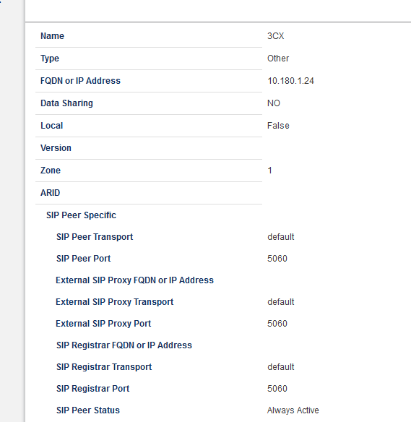411x422 pixels.
Task: Click the ARID row label
Action: coord(50,193)
